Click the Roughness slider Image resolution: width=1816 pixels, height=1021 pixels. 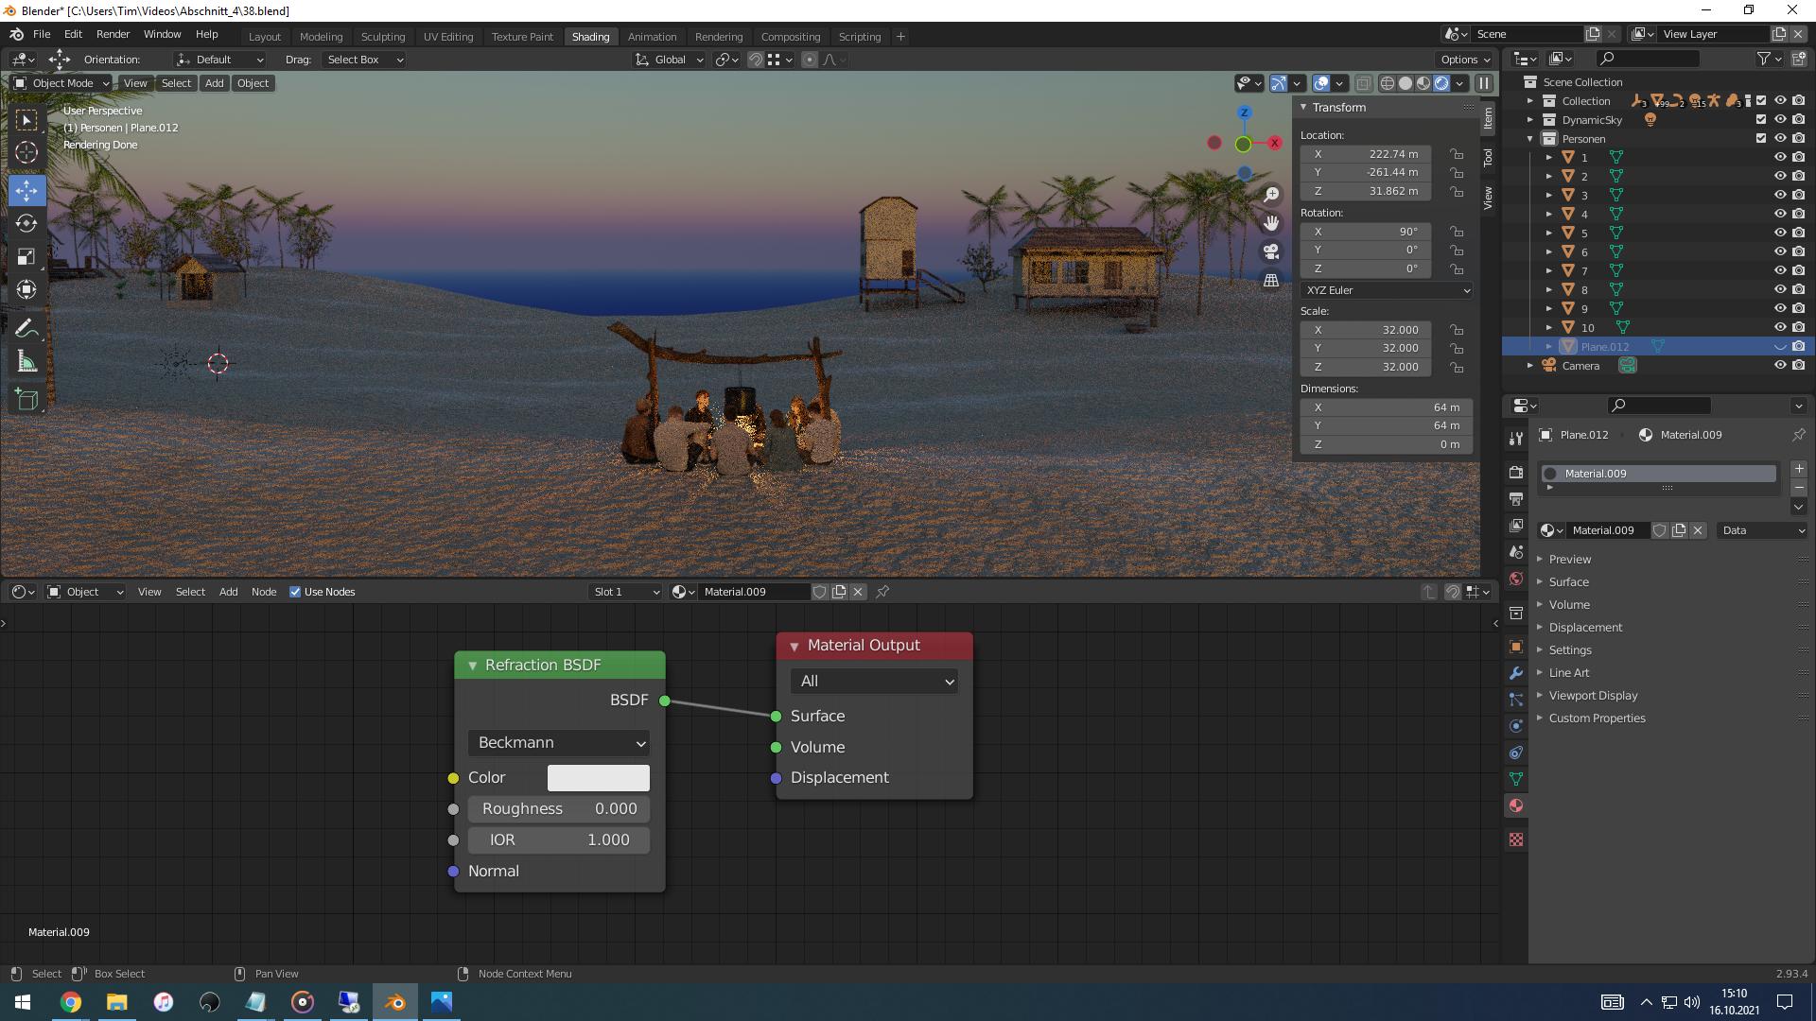point(559,809)
